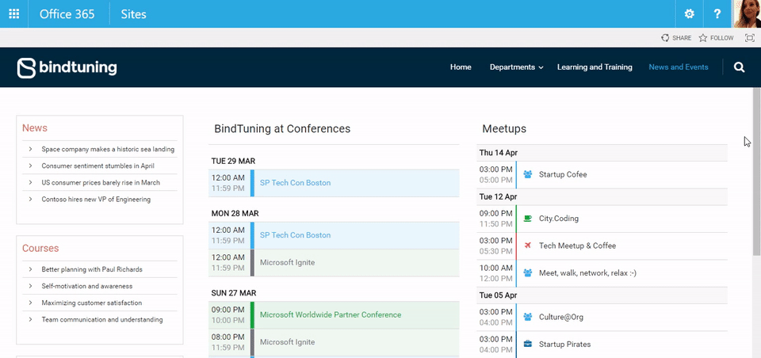
Task: Click arrow beside Maximizing customer satisfaction
Action: point(30,303)
